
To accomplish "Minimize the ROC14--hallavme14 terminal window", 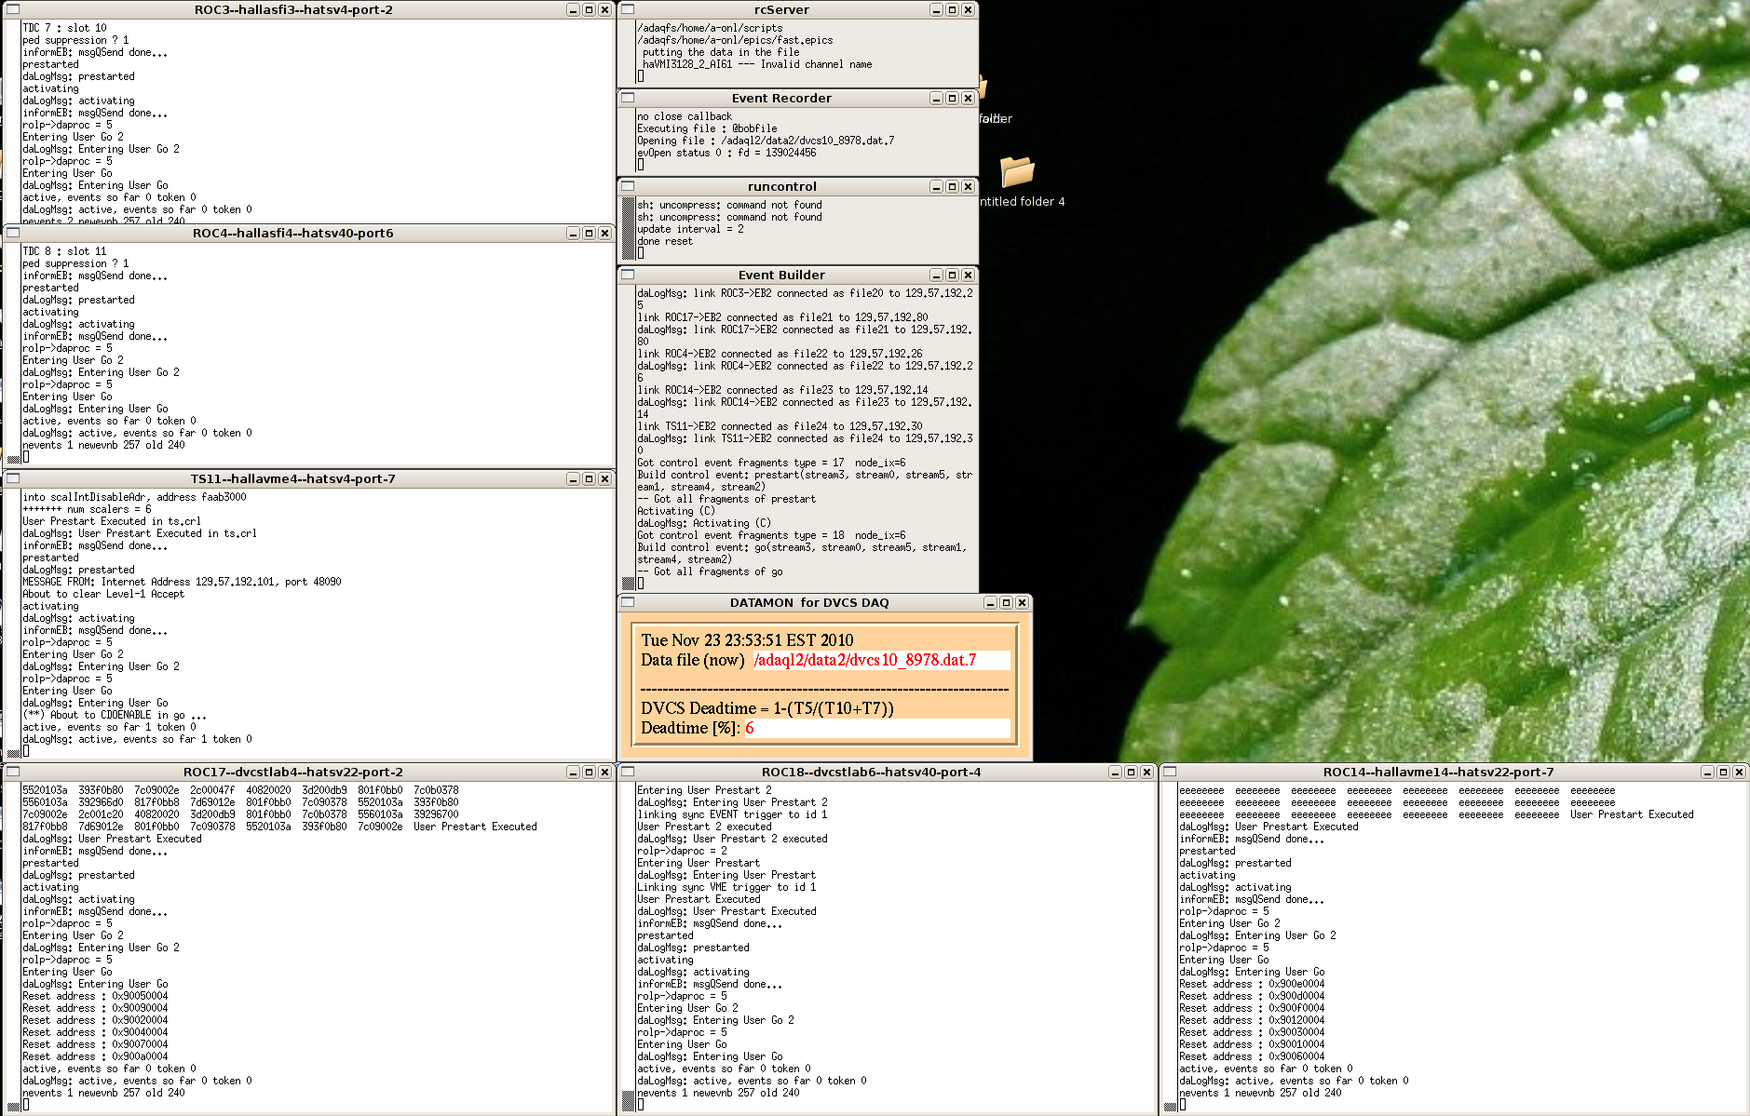I will pyautogui.click(x=1707, y=772).
